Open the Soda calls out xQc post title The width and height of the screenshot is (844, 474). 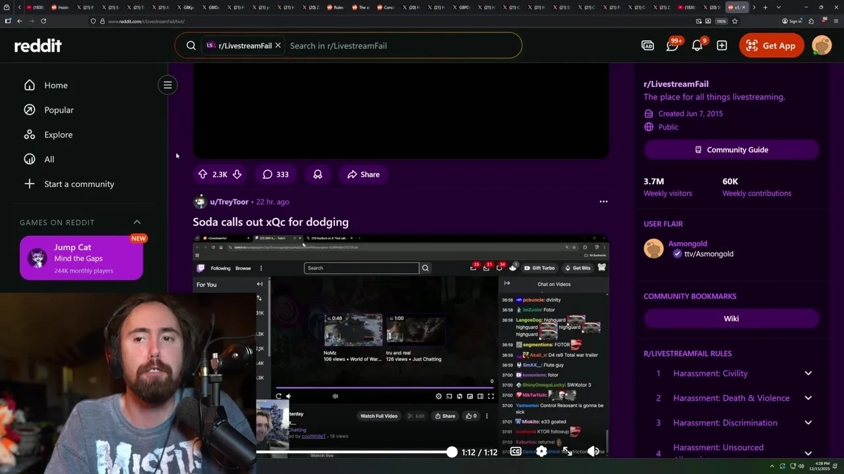coord(270,222)
